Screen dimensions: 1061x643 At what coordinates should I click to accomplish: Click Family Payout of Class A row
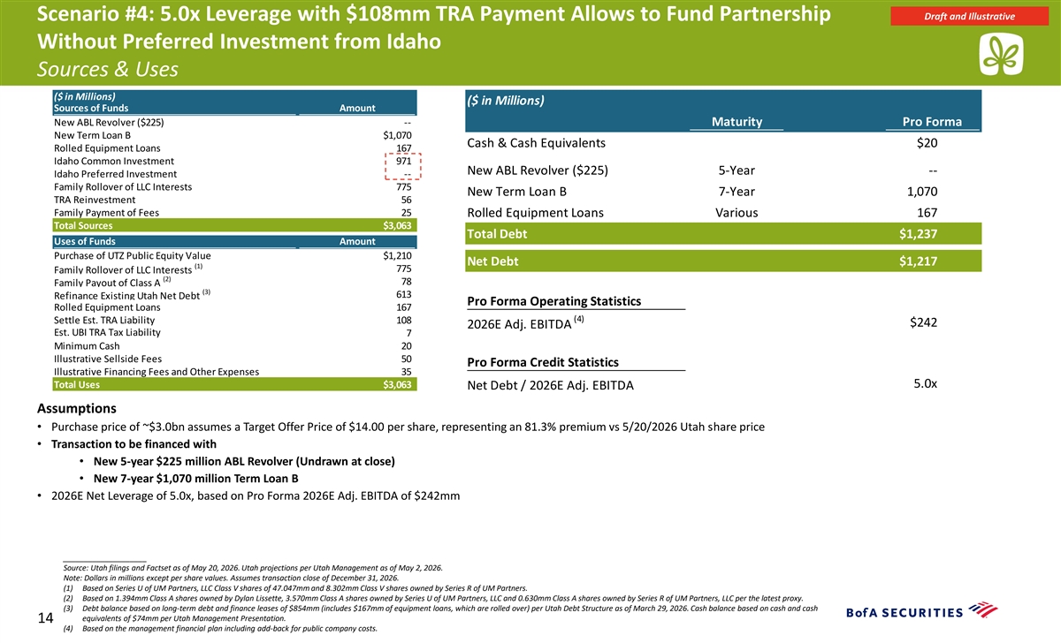(x=233, y=282)
